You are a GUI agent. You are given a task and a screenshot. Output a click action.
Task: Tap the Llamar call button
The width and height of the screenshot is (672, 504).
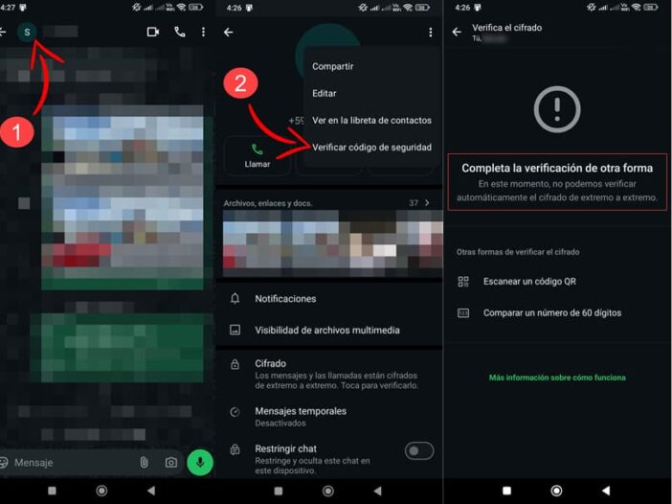258,156
